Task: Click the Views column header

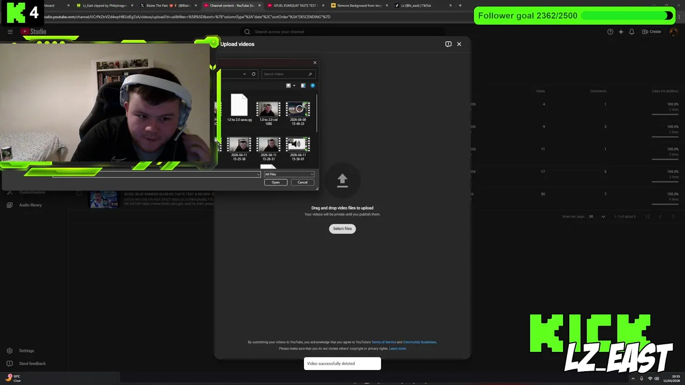Action: coord(541,91)
